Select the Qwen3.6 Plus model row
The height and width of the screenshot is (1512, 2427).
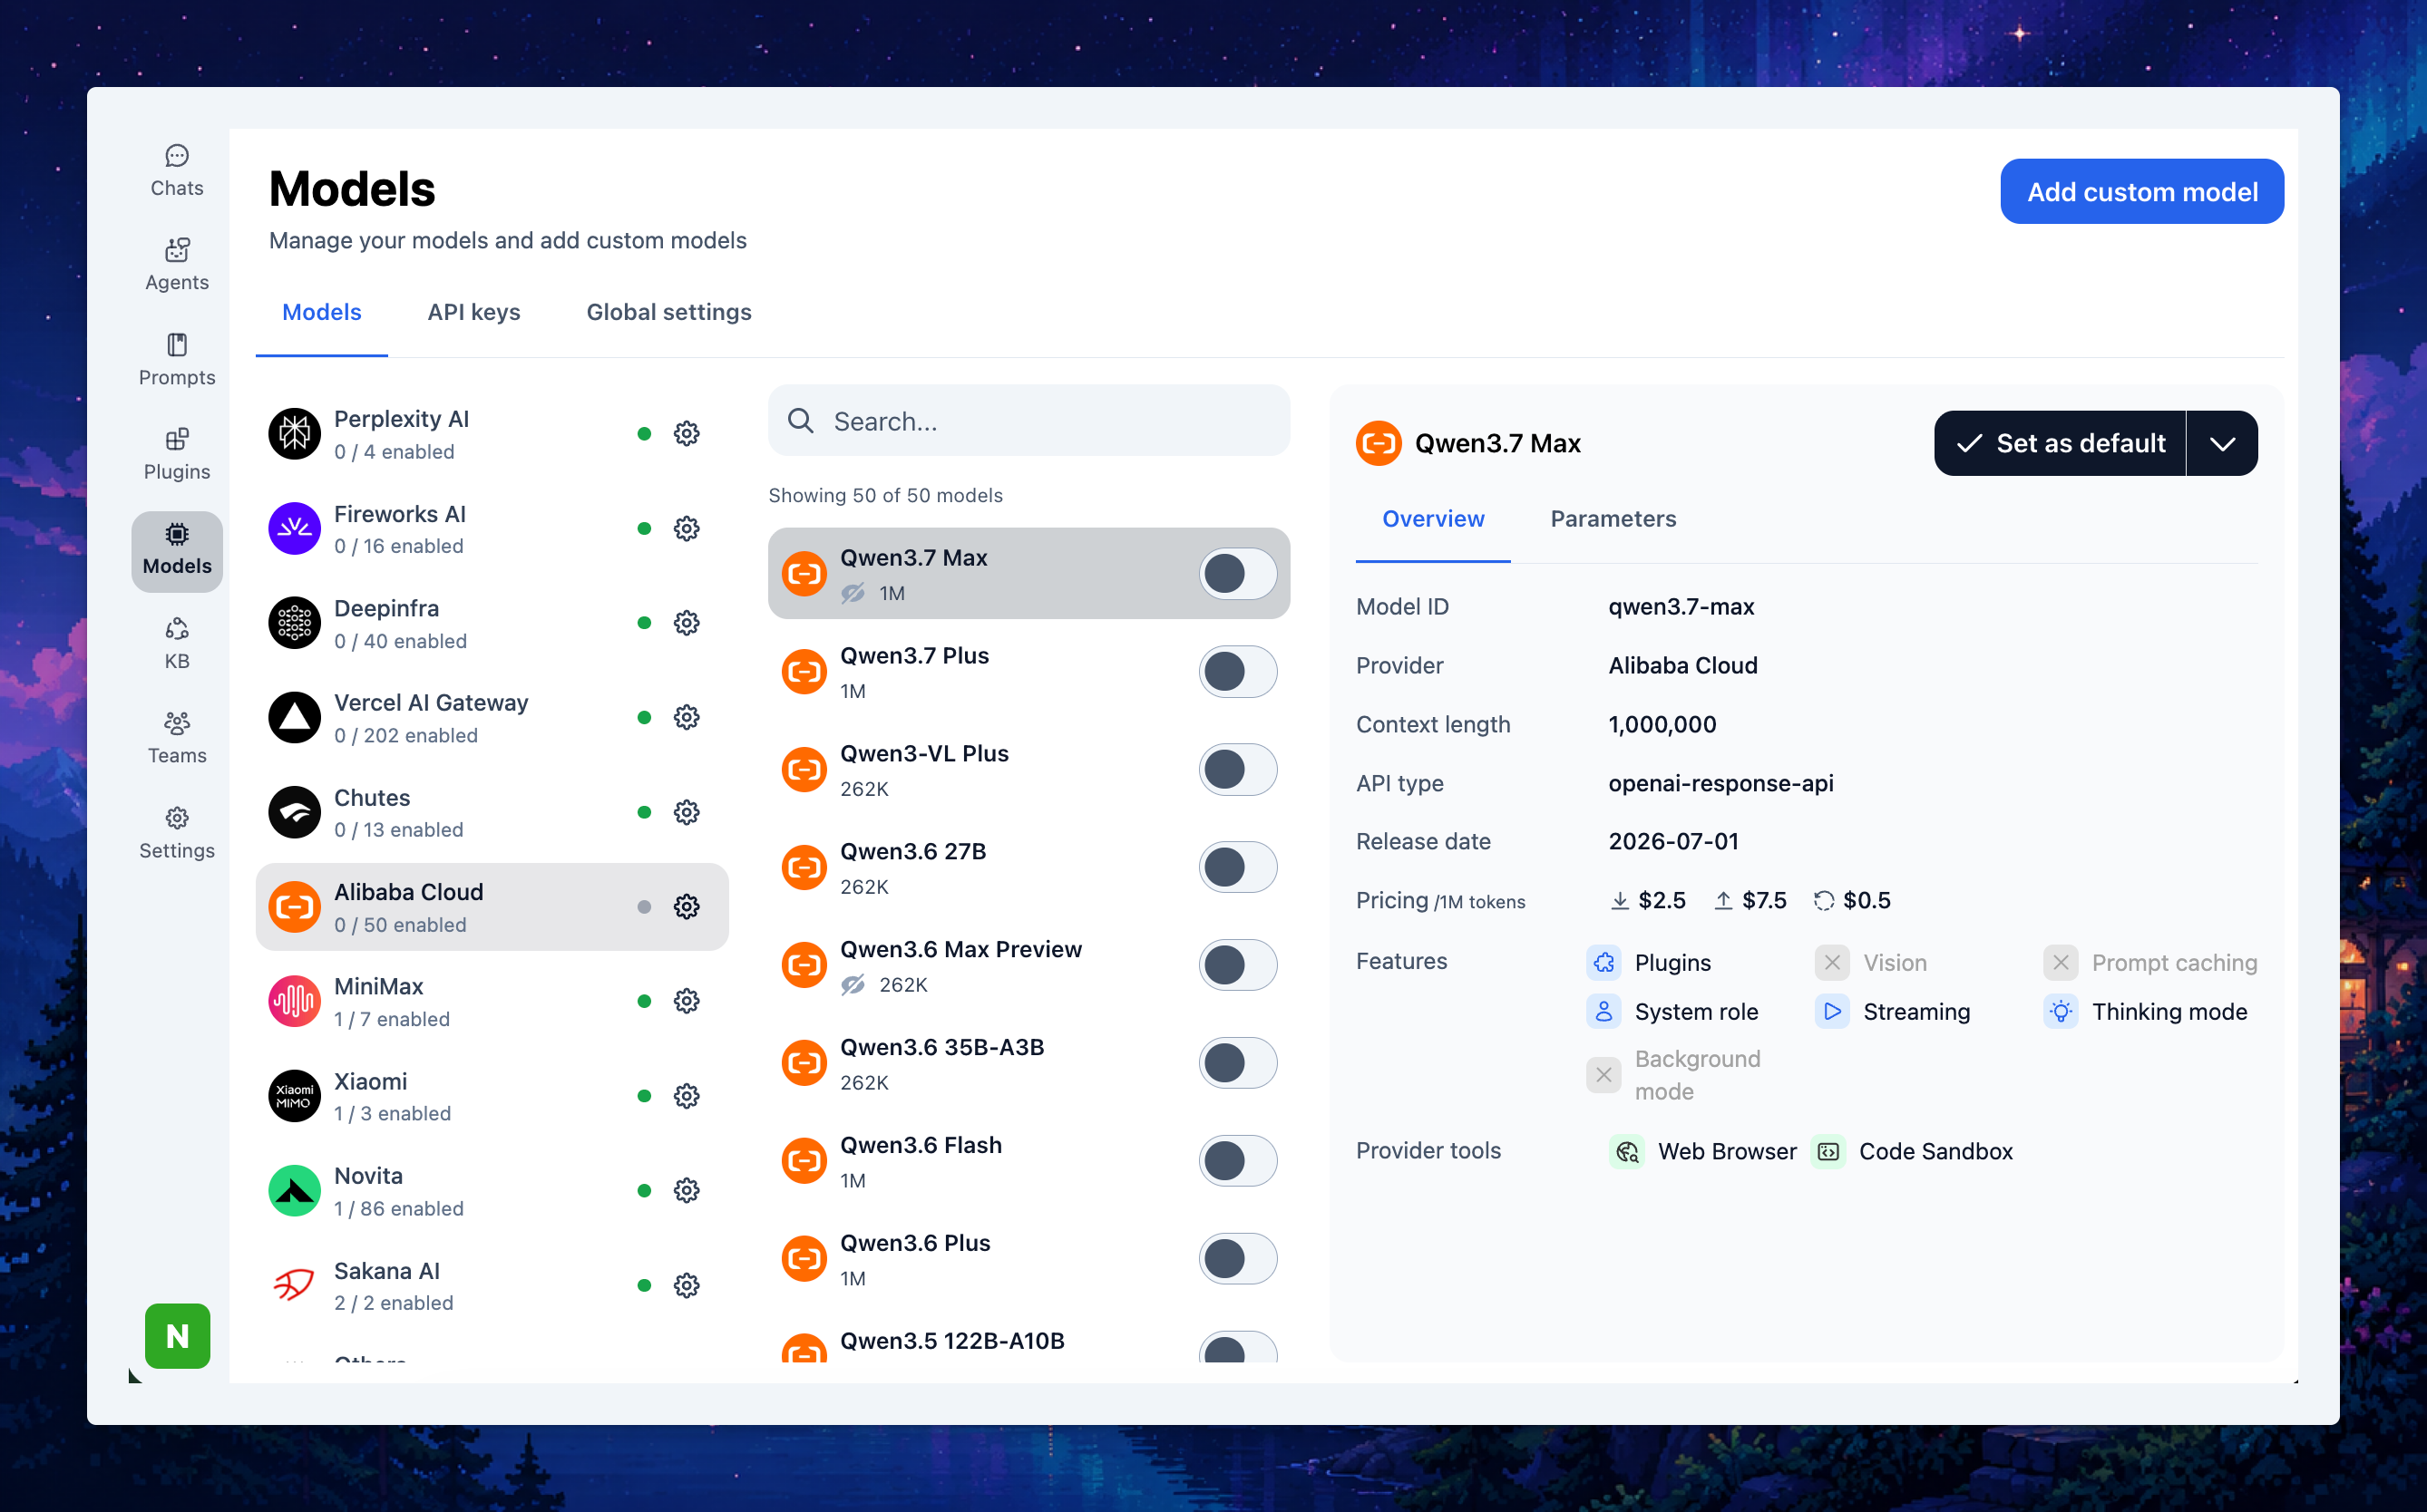tap(1028, 1259)
